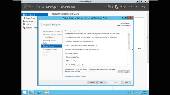Maximize the configuration wizard window
Image resolution: width=170 pixels, height=95 pixels.
(126, 17)
